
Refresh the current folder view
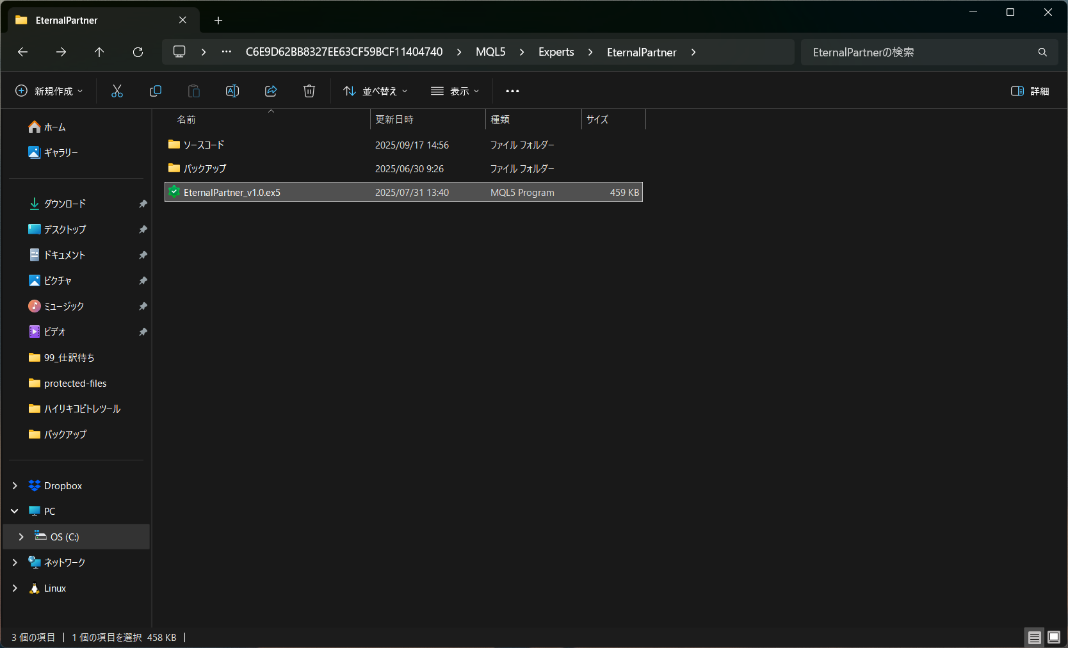138,52
